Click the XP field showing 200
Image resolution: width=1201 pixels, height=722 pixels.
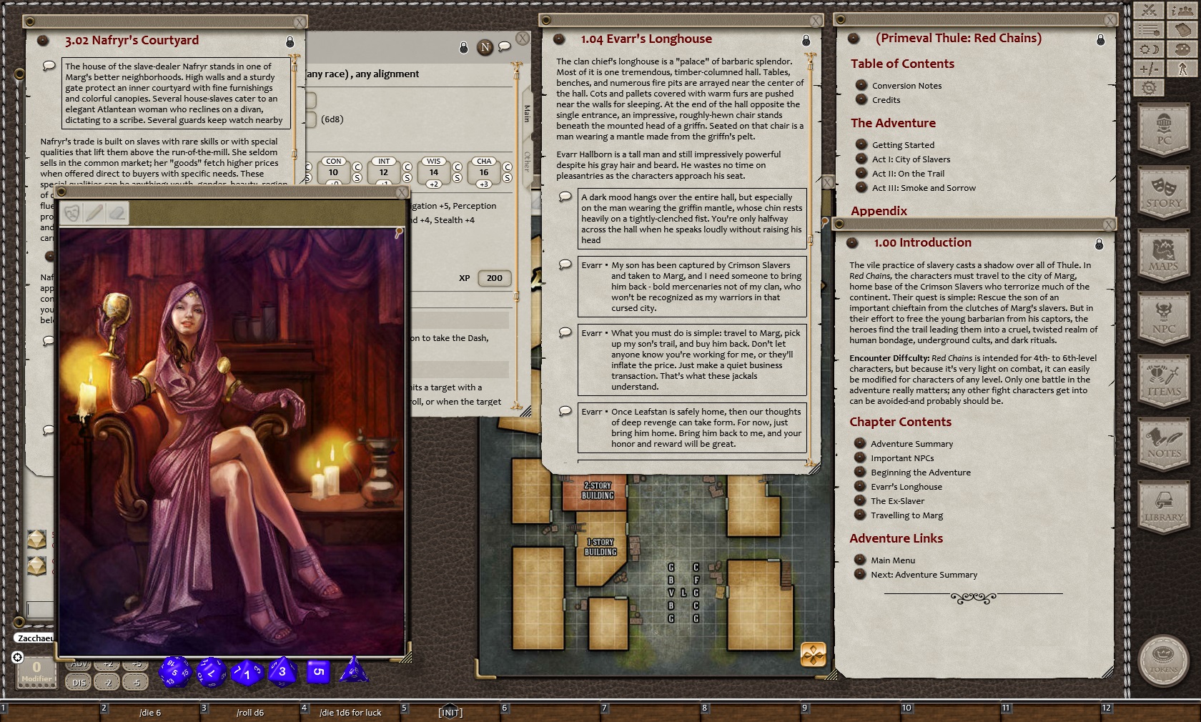coord(494,278)
